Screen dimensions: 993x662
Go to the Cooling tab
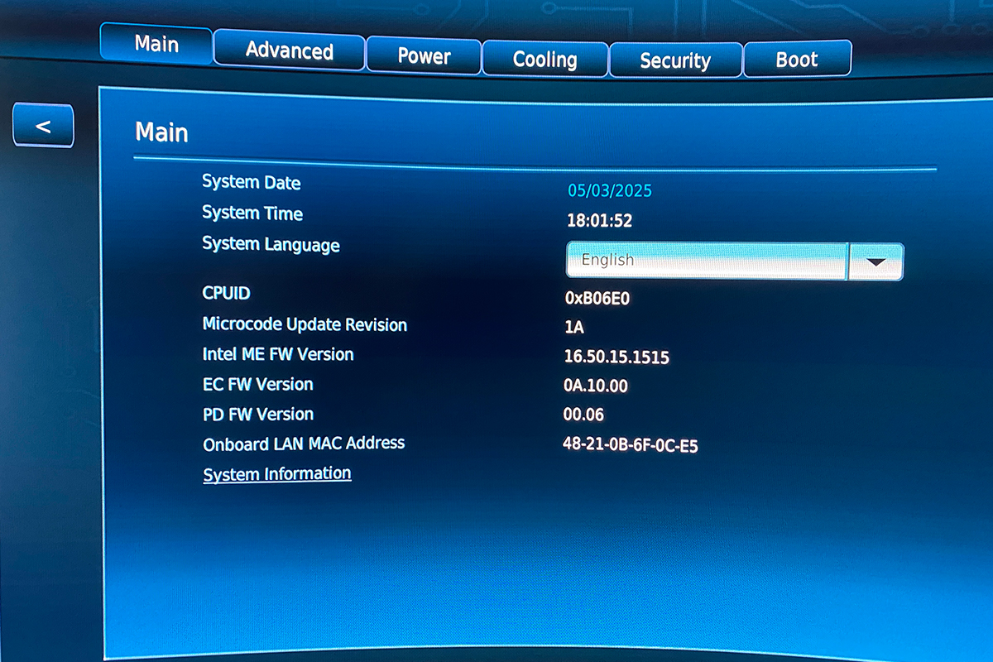[545, 60]
